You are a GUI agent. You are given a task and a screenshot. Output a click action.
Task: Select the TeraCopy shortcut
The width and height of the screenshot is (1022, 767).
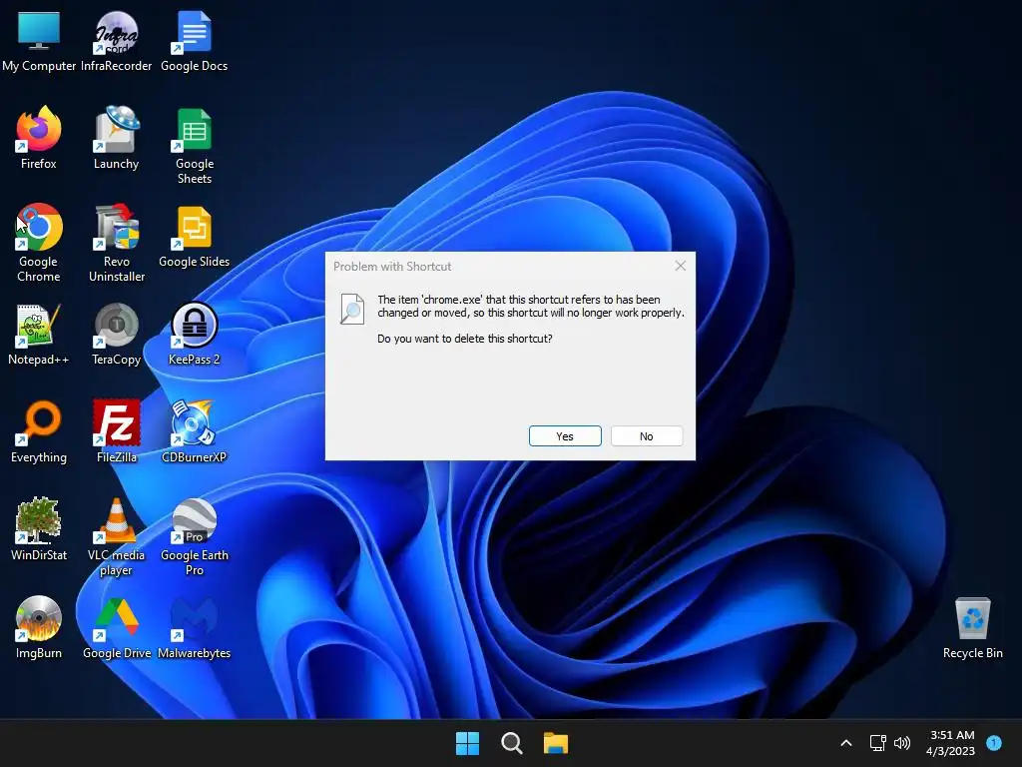tap(116, 334)
